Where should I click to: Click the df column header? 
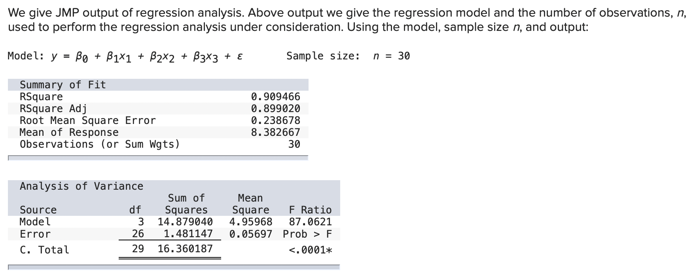(x=135, y=210)
